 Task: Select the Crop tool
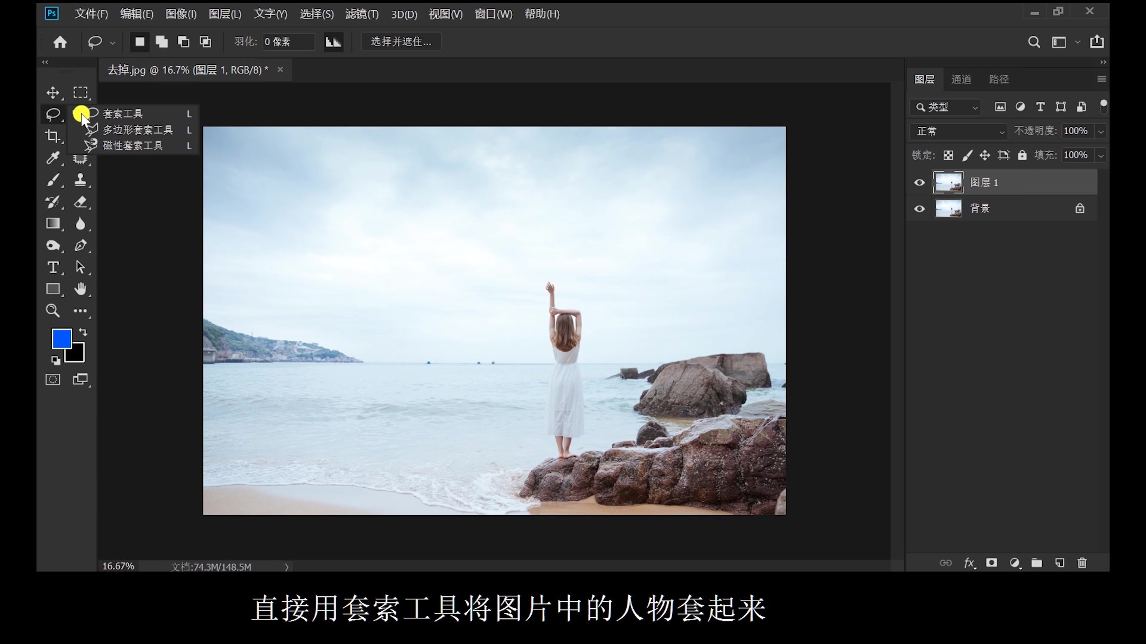(x=53, y=137)
